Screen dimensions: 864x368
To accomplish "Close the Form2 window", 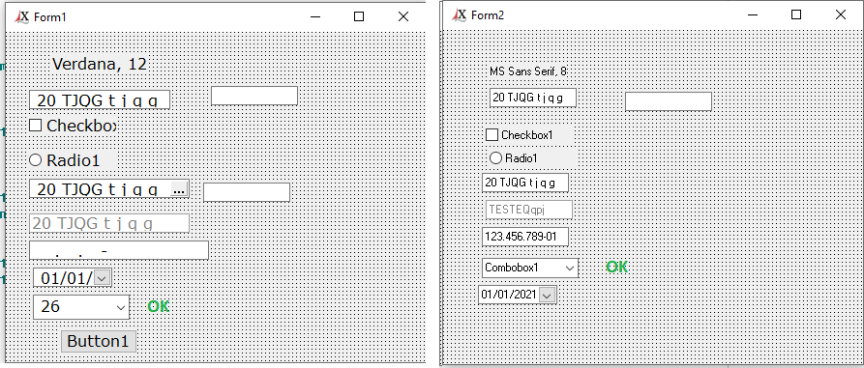I will click(x=841, y=14).
